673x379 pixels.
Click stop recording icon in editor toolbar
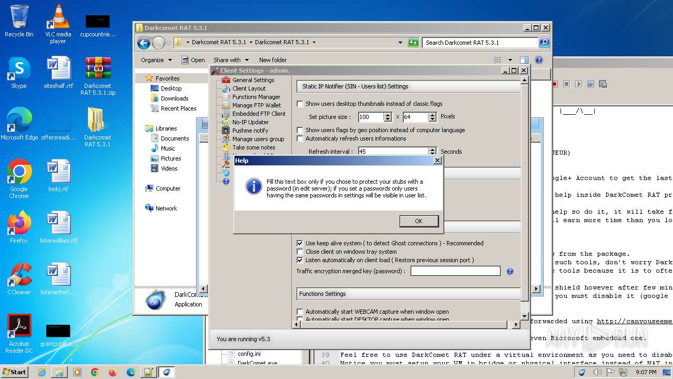[x=566, y=84]
